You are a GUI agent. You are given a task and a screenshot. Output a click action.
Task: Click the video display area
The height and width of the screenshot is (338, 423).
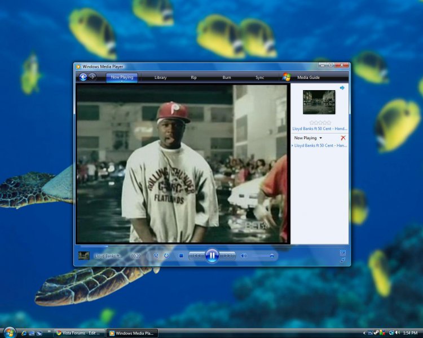[182, 164]
